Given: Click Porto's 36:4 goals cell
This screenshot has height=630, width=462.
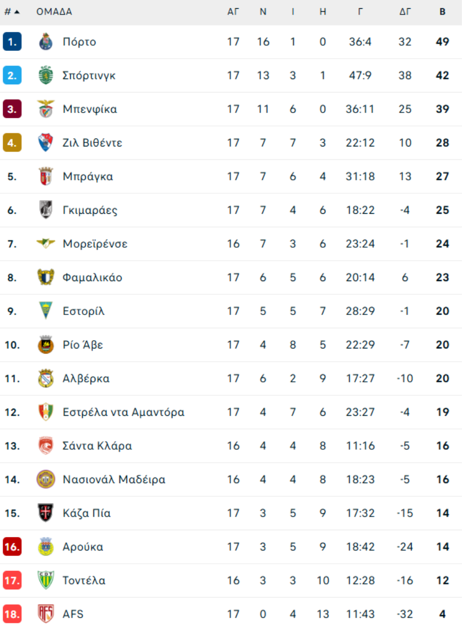Looking at the screenshot, I should click(x=360, y=42).
